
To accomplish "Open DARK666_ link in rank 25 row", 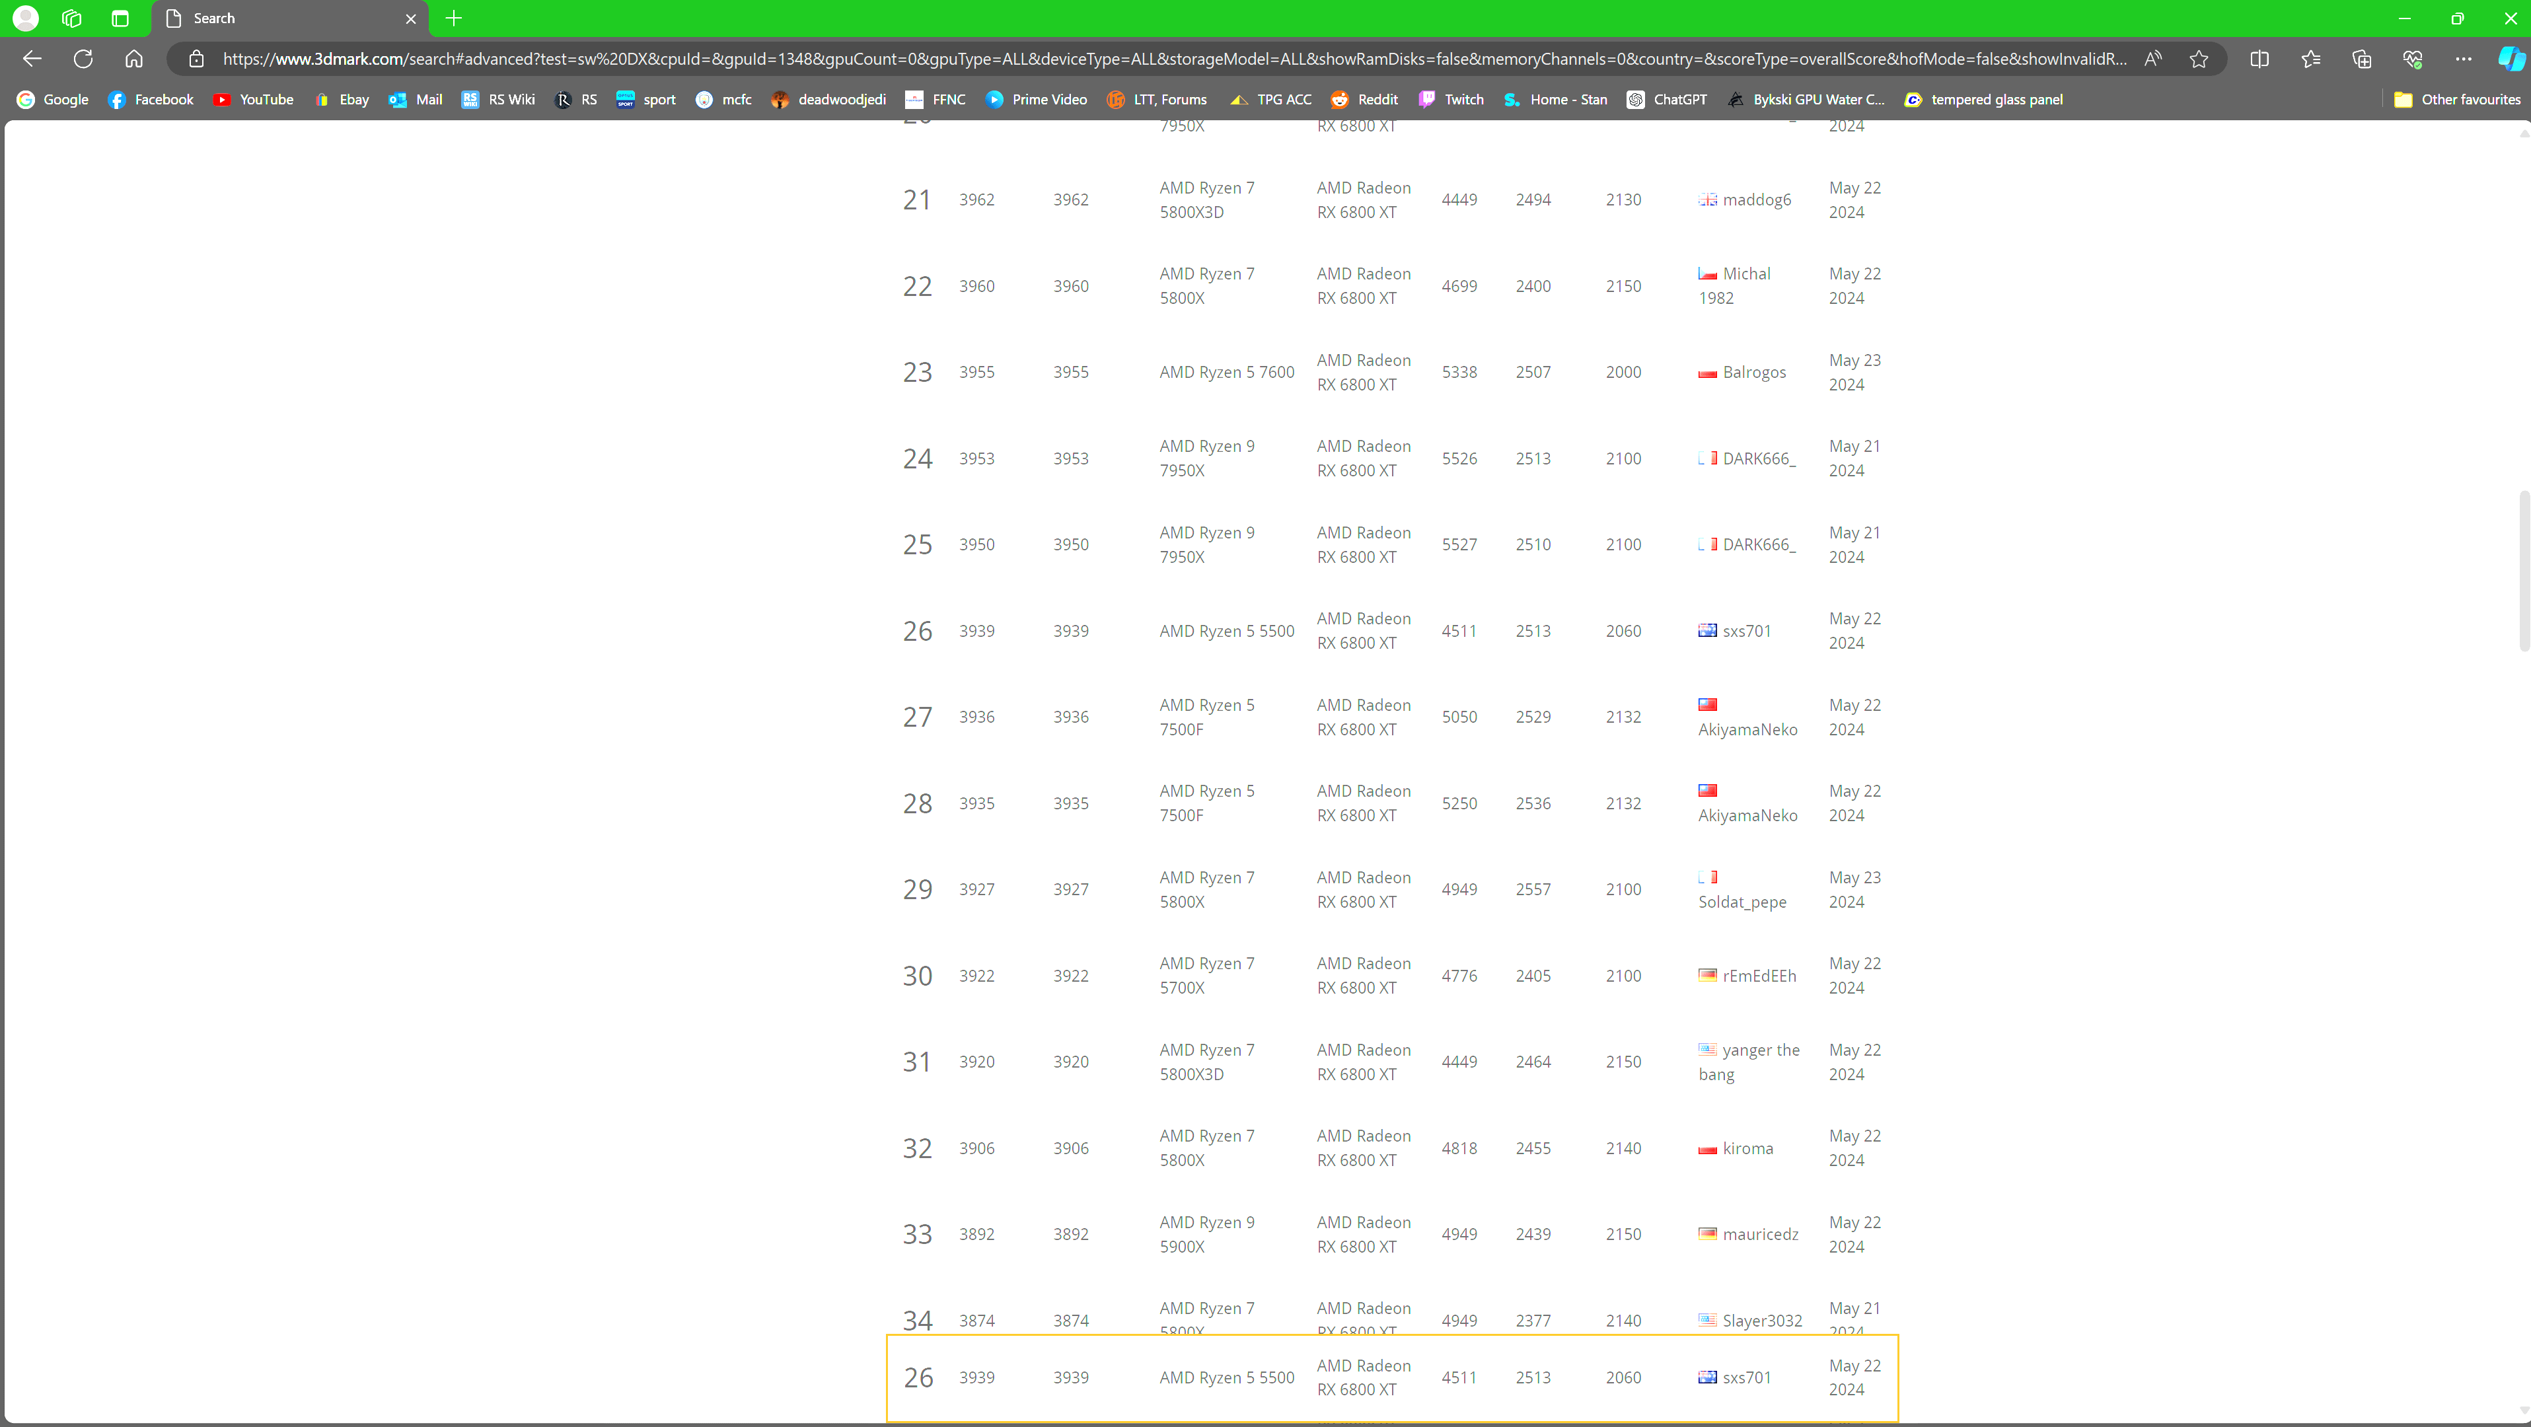I will 1759,544.
